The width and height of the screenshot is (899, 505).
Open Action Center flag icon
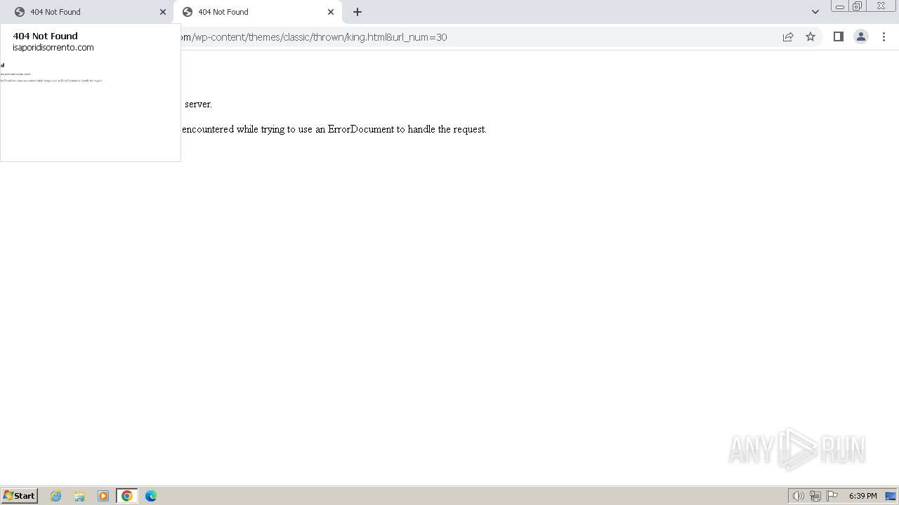832,496
